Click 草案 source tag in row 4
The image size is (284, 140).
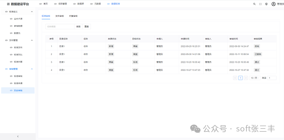coord(111,70)
